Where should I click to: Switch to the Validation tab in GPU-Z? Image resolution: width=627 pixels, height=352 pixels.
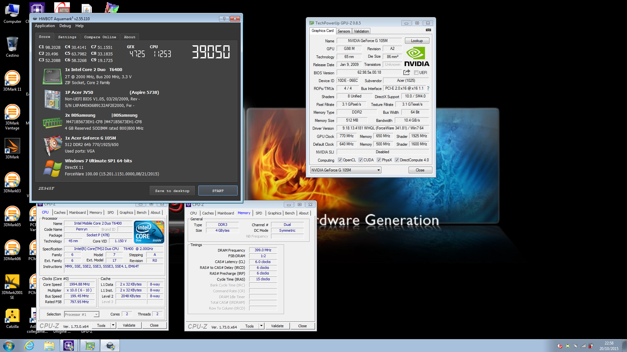click(361, 31)
